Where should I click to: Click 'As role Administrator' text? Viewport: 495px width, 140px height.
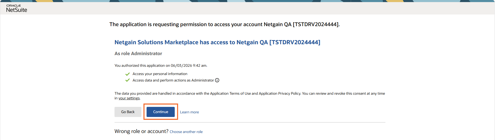(138, 54)
